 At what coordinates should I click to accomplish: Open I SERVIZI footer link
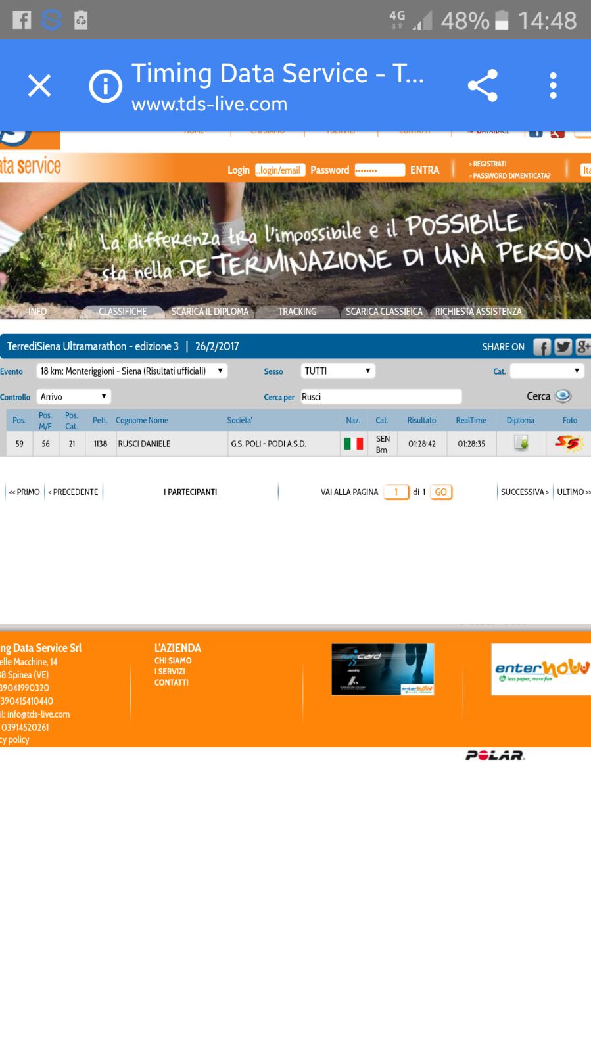pos(170,672)
